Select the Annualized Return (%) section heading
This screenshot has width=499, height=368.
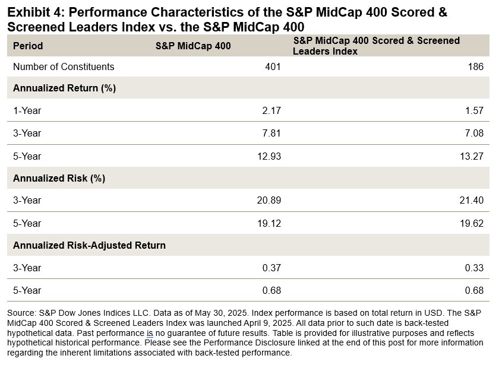click(64, 88)
